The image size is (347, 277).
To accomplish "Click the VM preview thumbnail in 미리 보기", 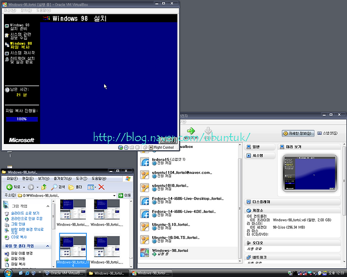I will tap(310, 173).
